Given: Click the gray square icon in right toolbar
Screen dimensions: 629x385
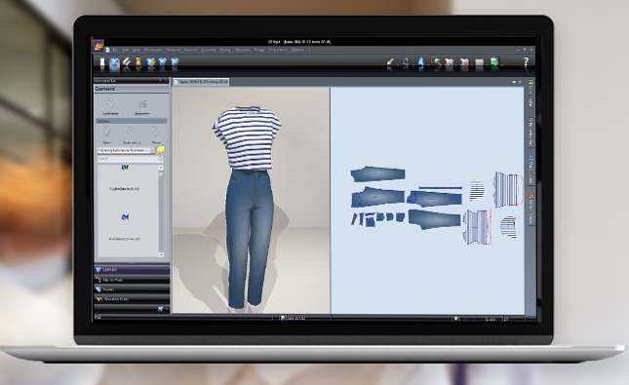Looking at the screenshot, I should [479, 63].
